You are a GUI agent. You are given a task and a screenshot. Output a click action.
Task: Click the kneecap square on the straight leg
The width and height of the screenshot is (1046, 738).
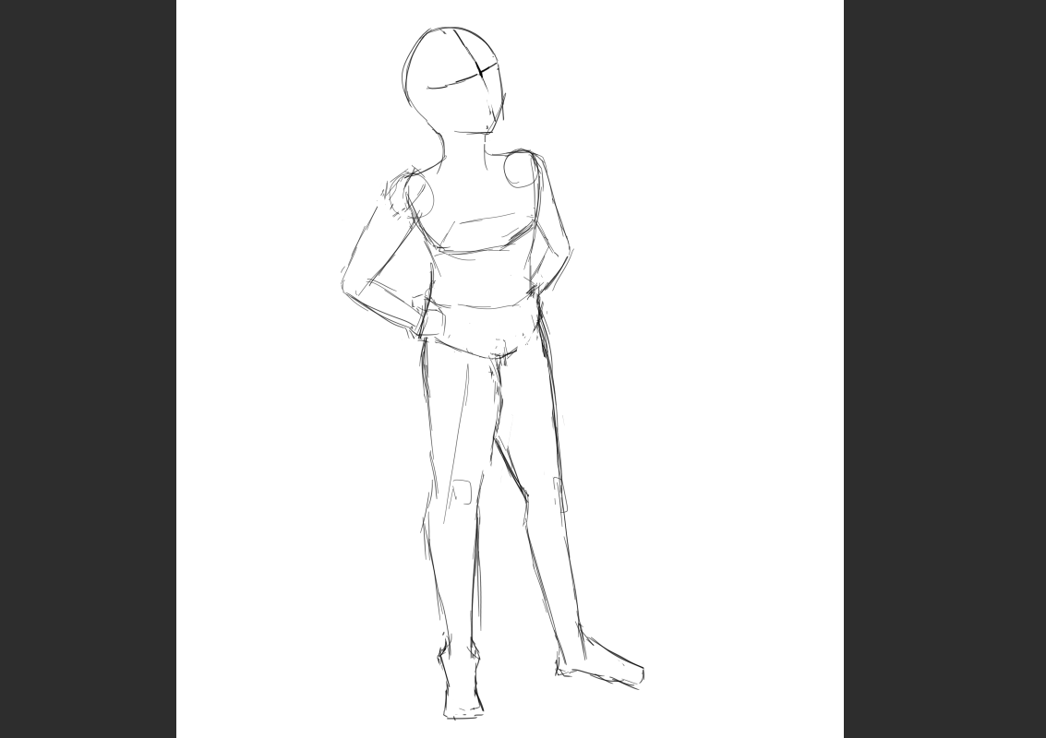point(462,492)
